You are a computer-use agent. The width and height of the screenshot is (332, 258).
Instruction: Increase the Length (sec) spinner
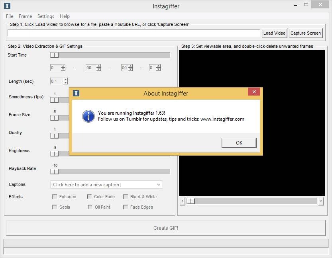65,80
